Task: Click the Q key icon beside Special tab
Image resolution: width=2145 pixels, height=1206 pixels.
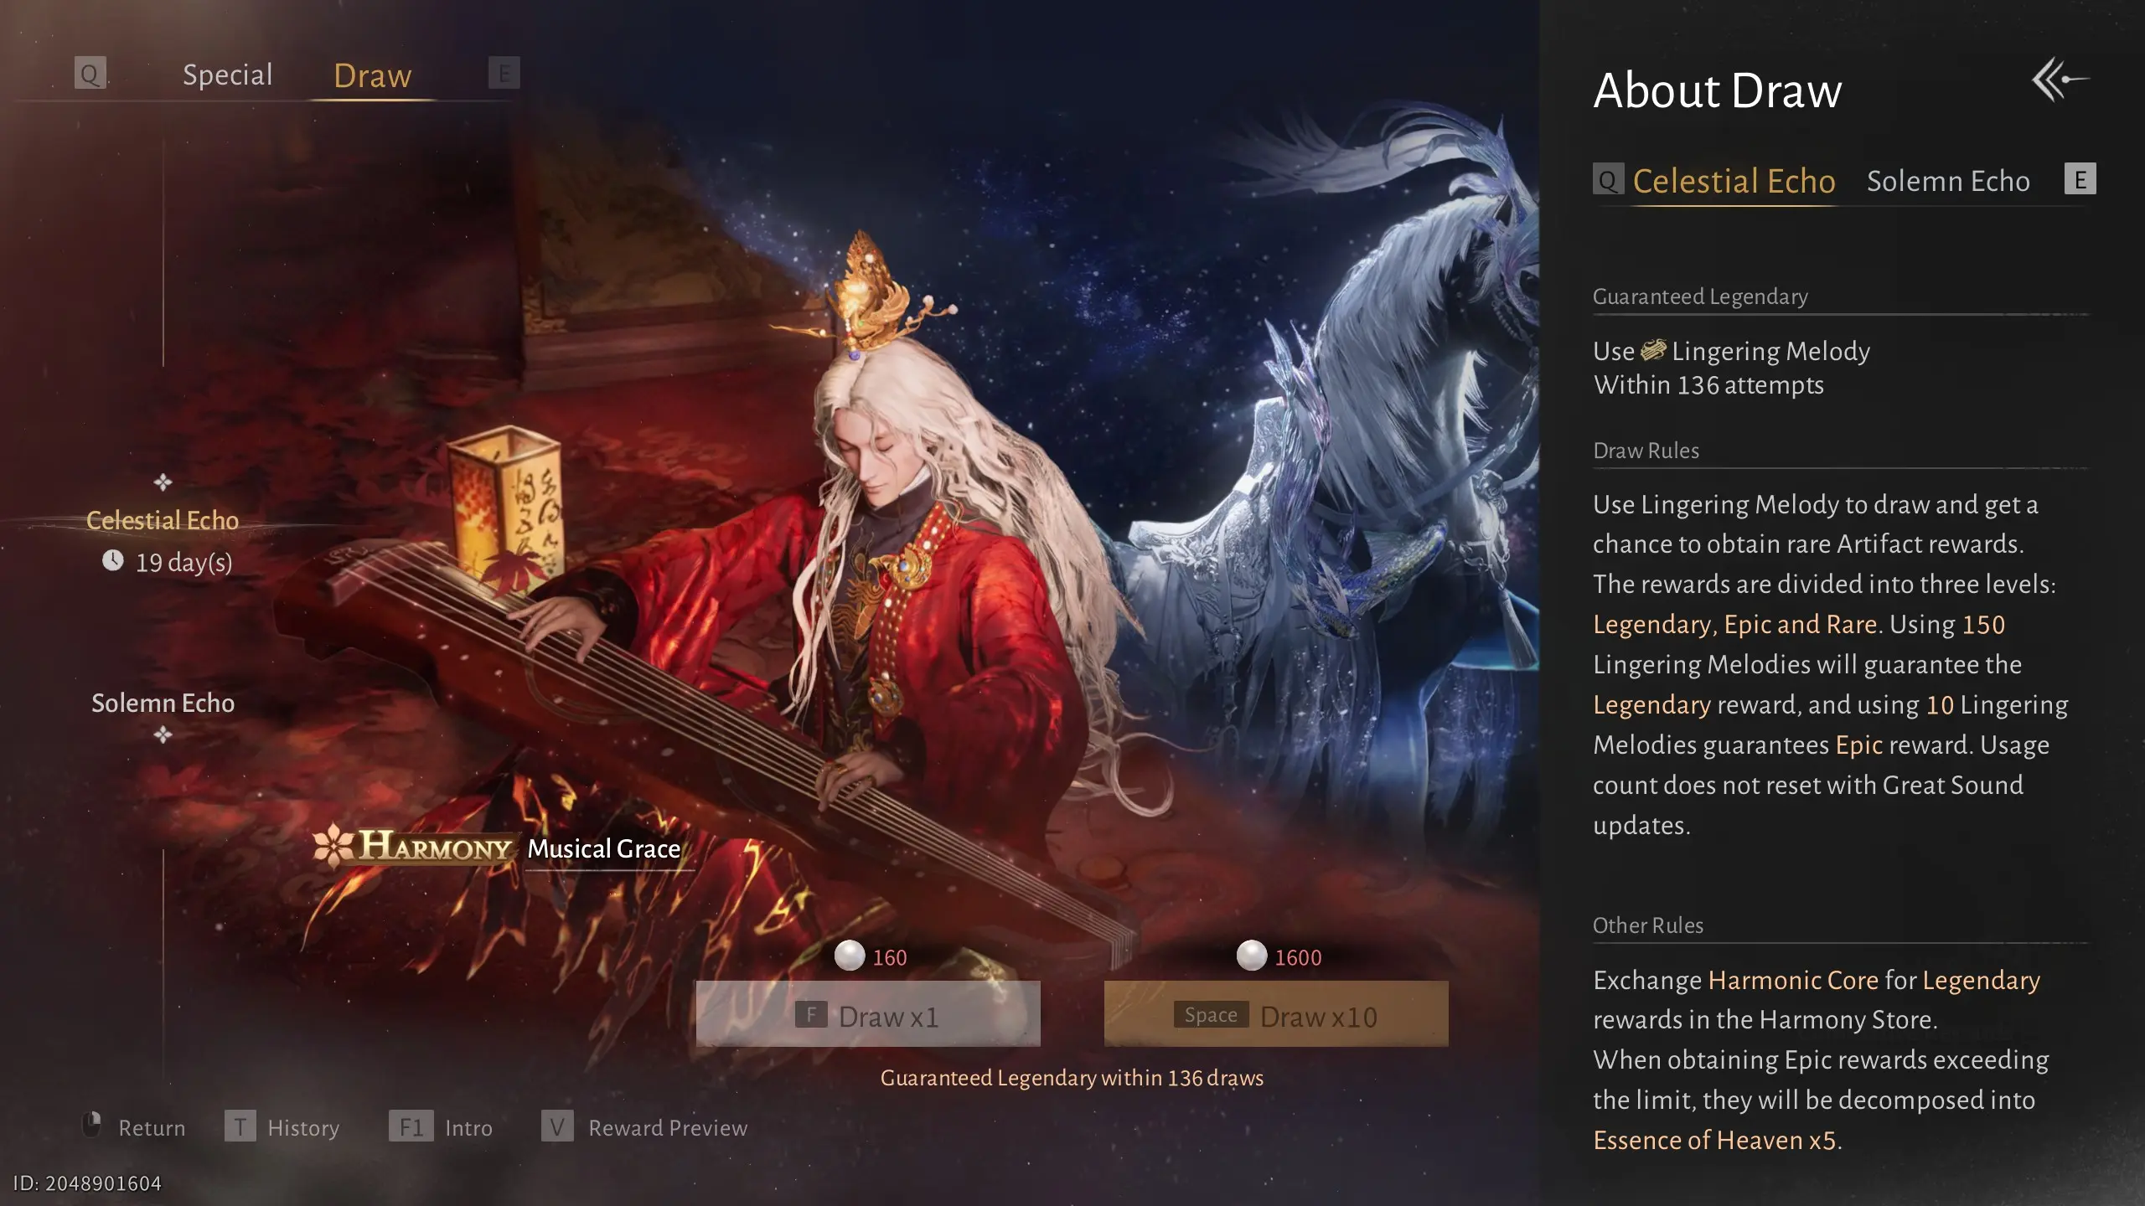Action: (90, 73)
